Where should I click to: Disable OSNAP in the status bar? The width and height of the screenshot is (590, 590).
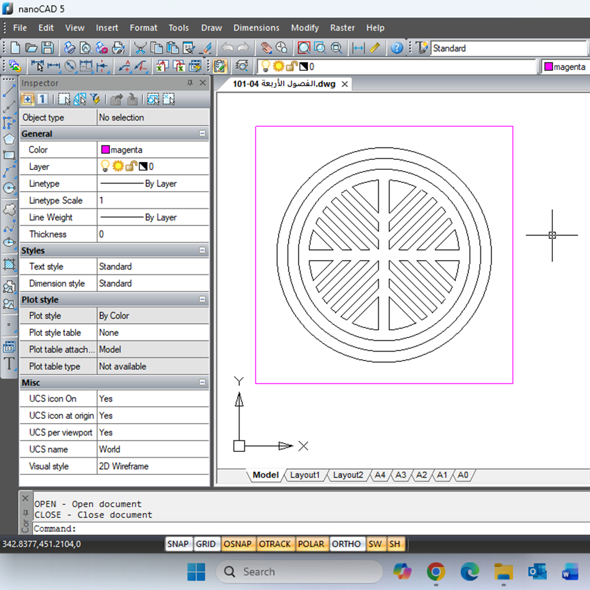(x=238, y=544)
